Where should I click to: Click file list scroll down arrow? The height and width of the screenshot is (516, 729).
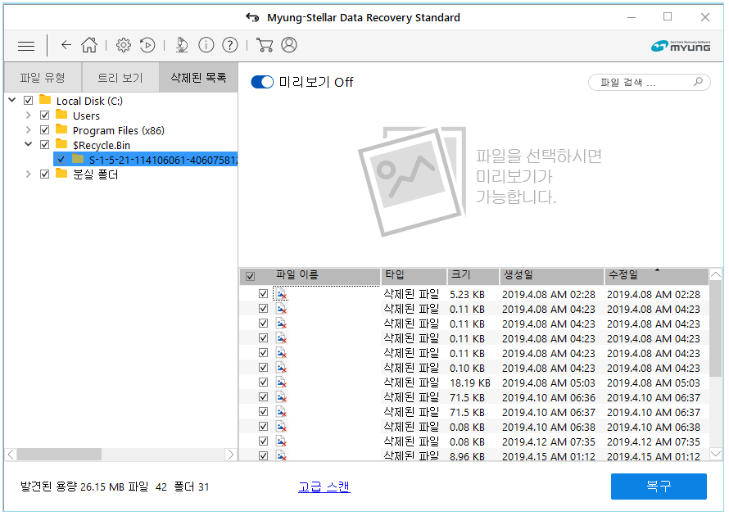716,453
